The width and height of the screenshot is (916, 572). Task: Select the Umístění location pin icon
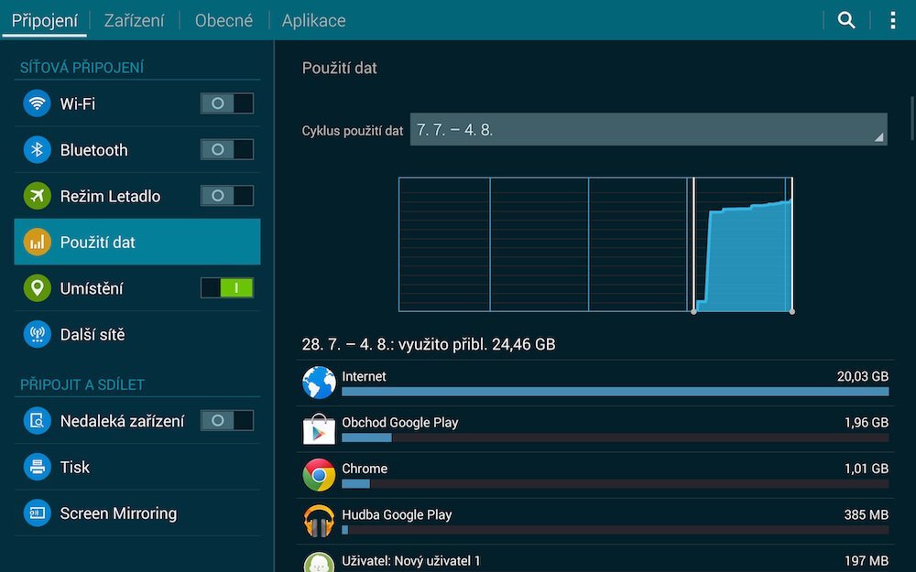(x=37, y=287)
